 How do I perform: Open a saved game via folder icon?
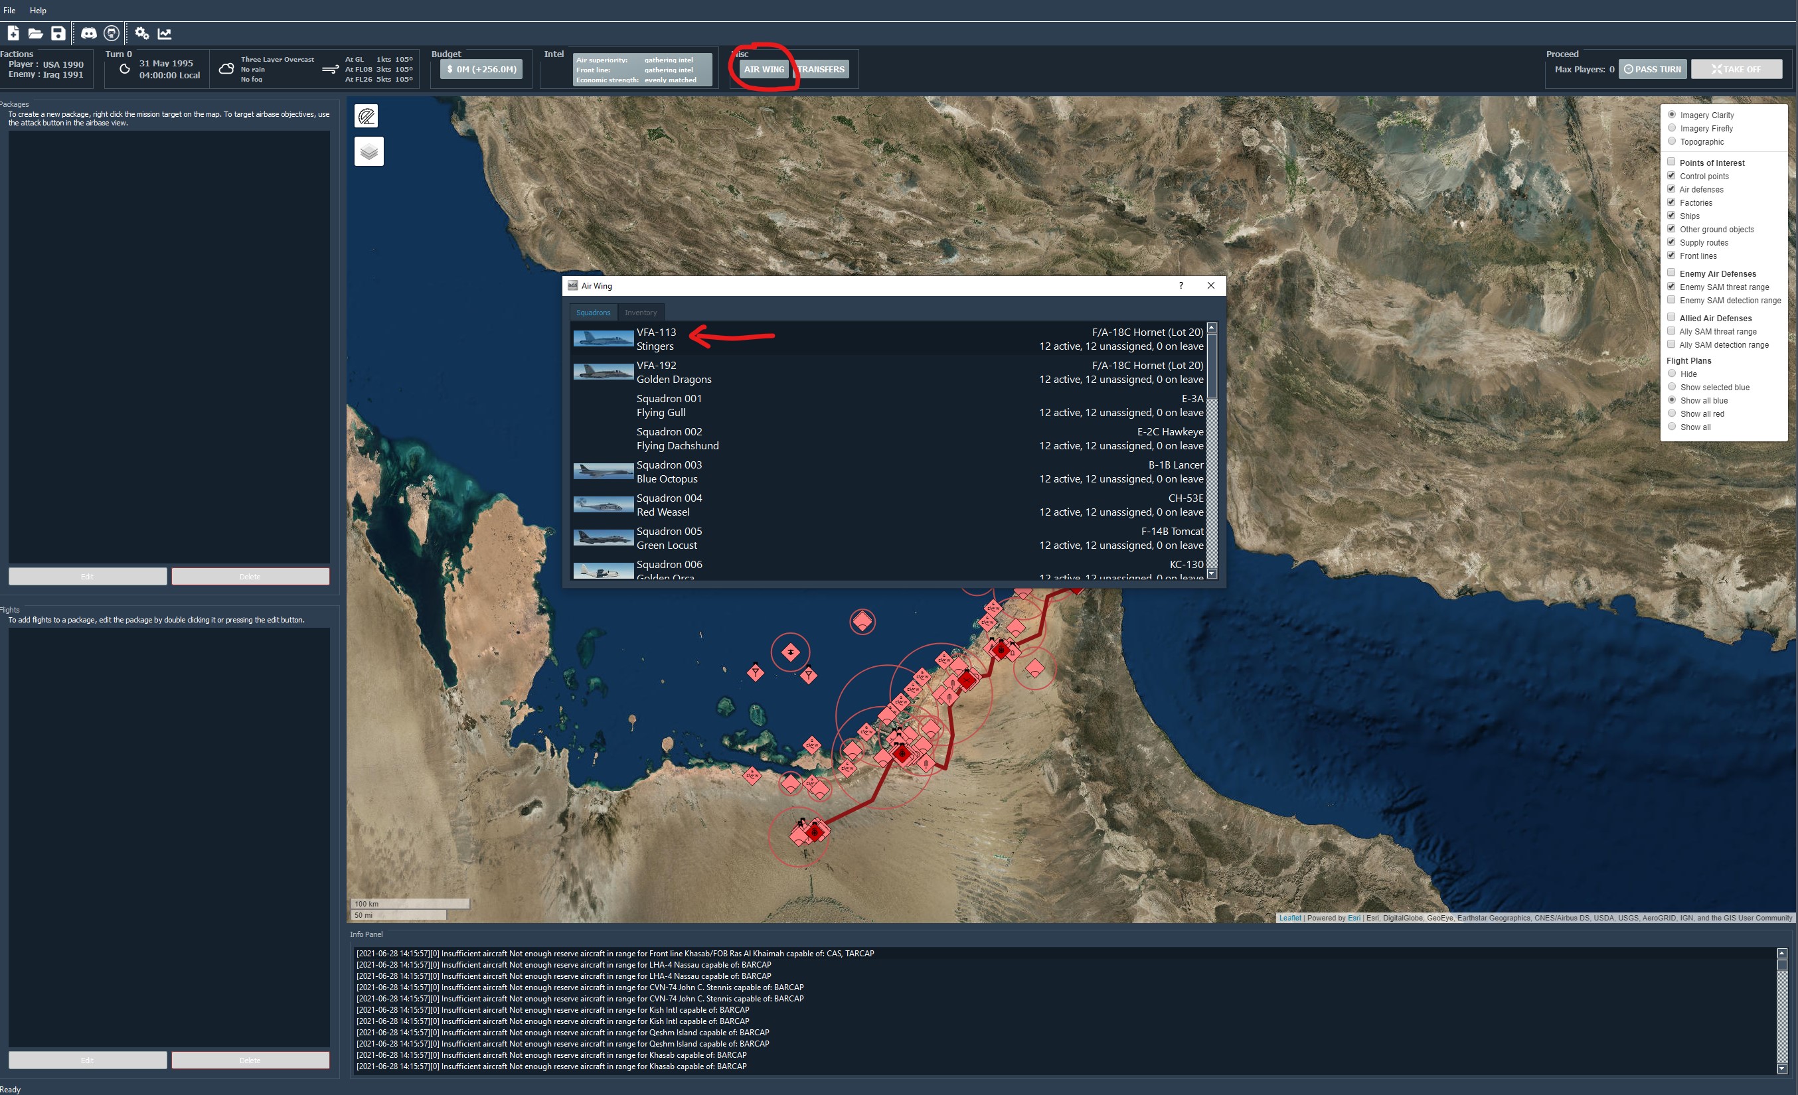tap(35, 33)
